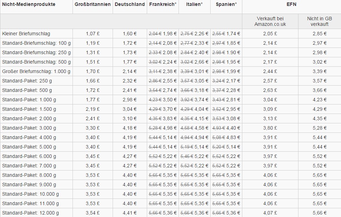Image resolution: width=341 pixels, height=217 pixels.
Task: Click the 2,44 £ Amazon.co.uk value
Action: coord(270,72)
